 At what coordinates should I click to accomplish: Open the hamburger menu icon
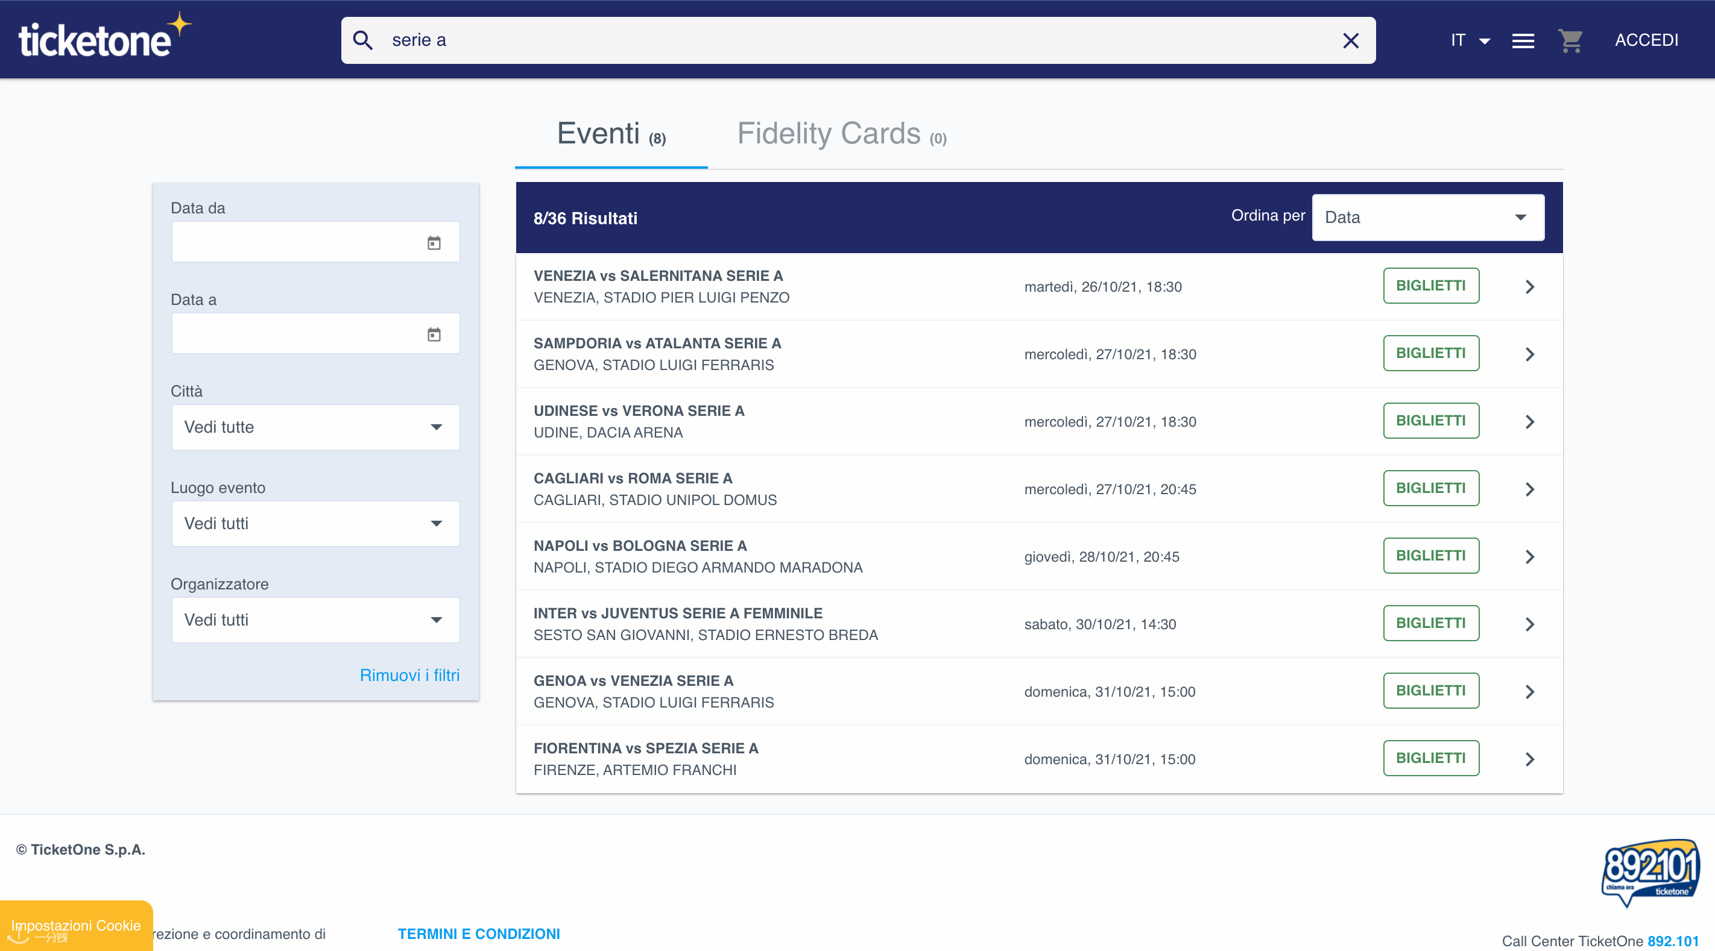pos(1523,40)
